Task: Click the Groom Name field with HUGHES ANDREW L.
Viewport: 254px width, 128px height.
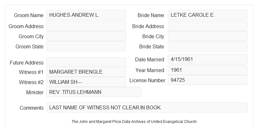Action: click(86, 15)
